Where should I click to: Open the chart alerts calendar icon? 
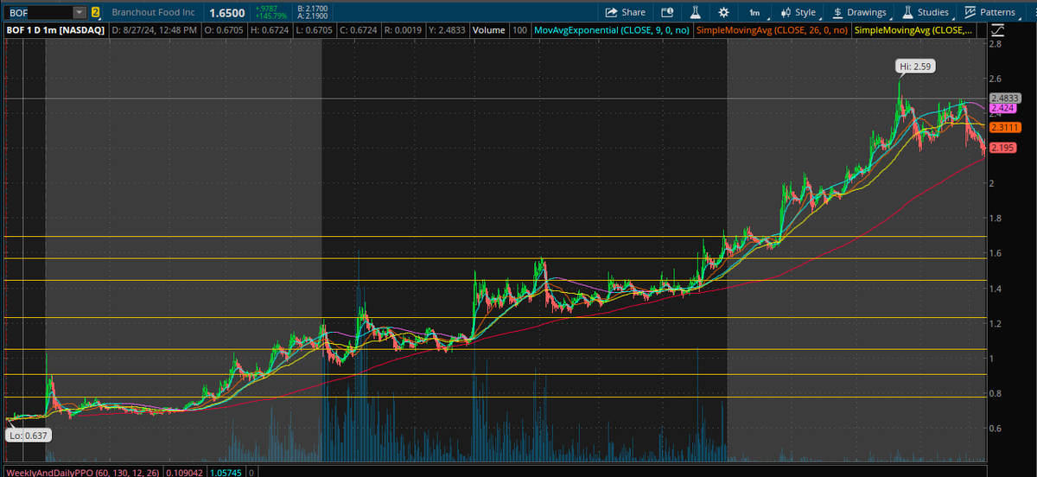pyautogui.click(x=666, y=12)
